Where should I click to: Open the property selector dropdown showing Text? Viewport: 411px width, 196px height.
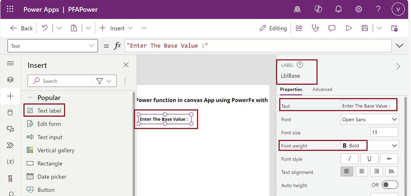point(53,46)
